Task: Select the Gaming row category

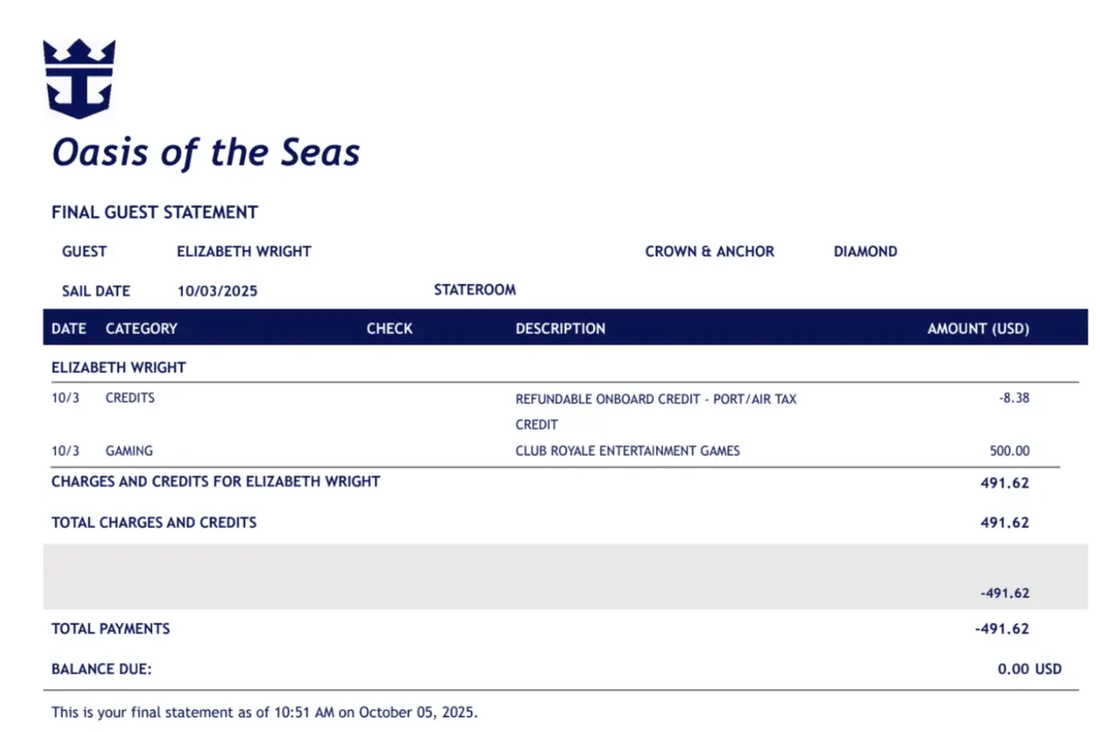Action: pyautogui.click(x=129, y=451)
